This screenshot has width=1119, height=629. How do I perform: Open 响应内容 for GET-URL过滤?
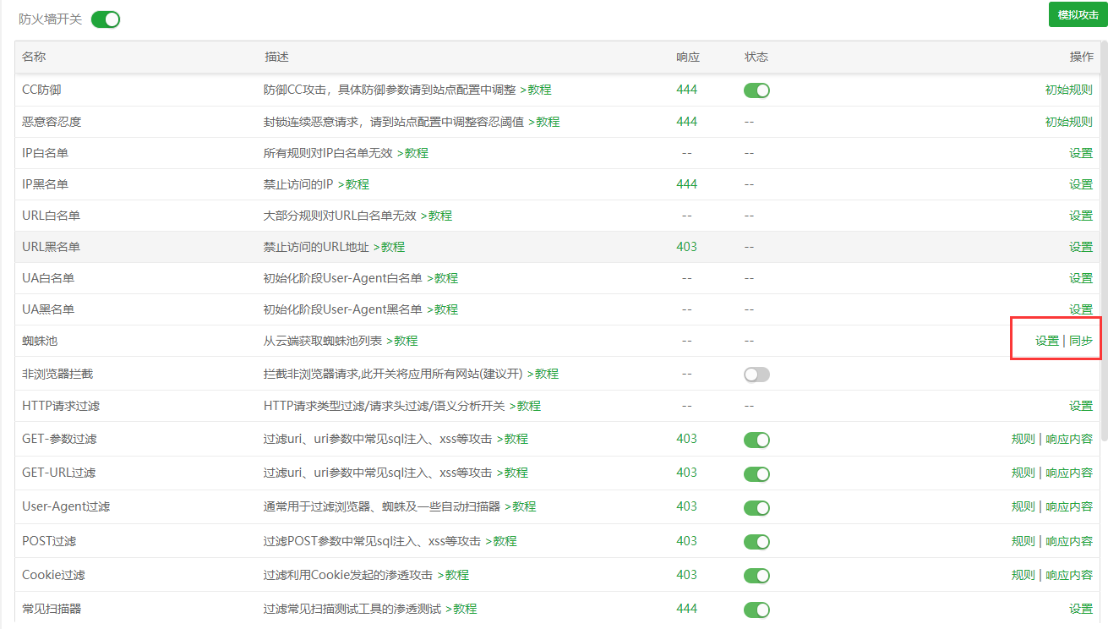click(1069, 473)
